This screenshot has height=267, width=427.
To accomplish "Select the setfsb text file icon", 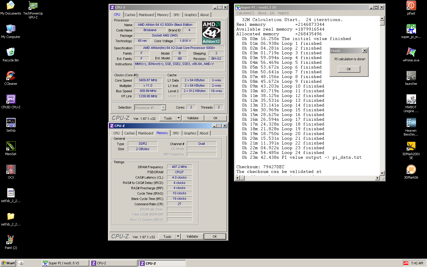I will (x=11, y=196).
